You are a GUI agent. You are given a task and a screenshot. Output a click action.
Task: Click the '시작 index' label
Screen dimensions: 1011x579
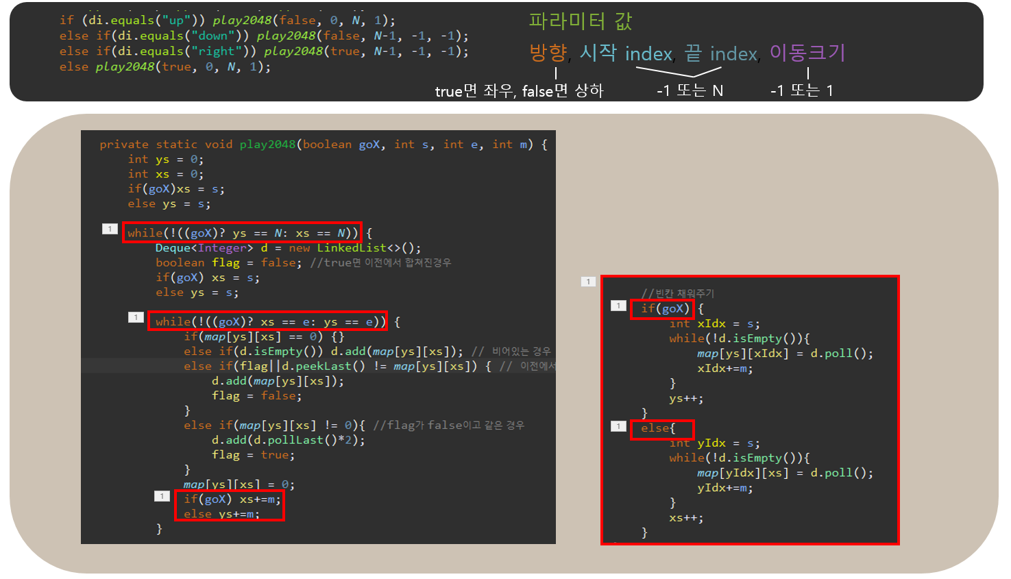pos(626,53)
